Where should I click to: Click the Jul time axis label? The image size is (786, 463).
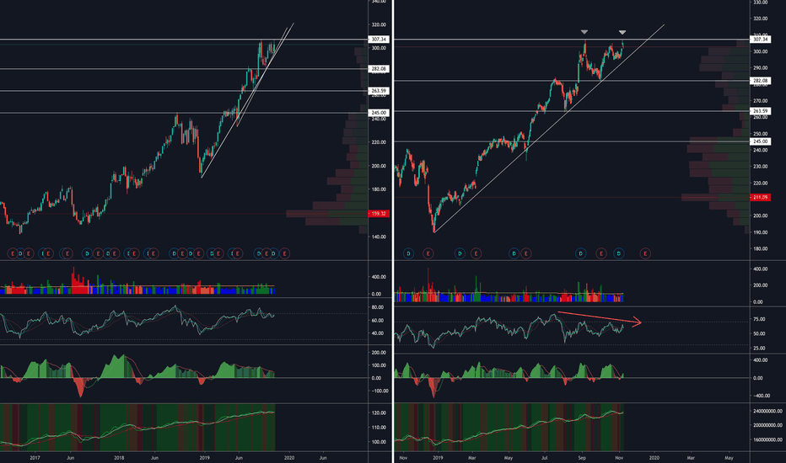tap(545, 457)
